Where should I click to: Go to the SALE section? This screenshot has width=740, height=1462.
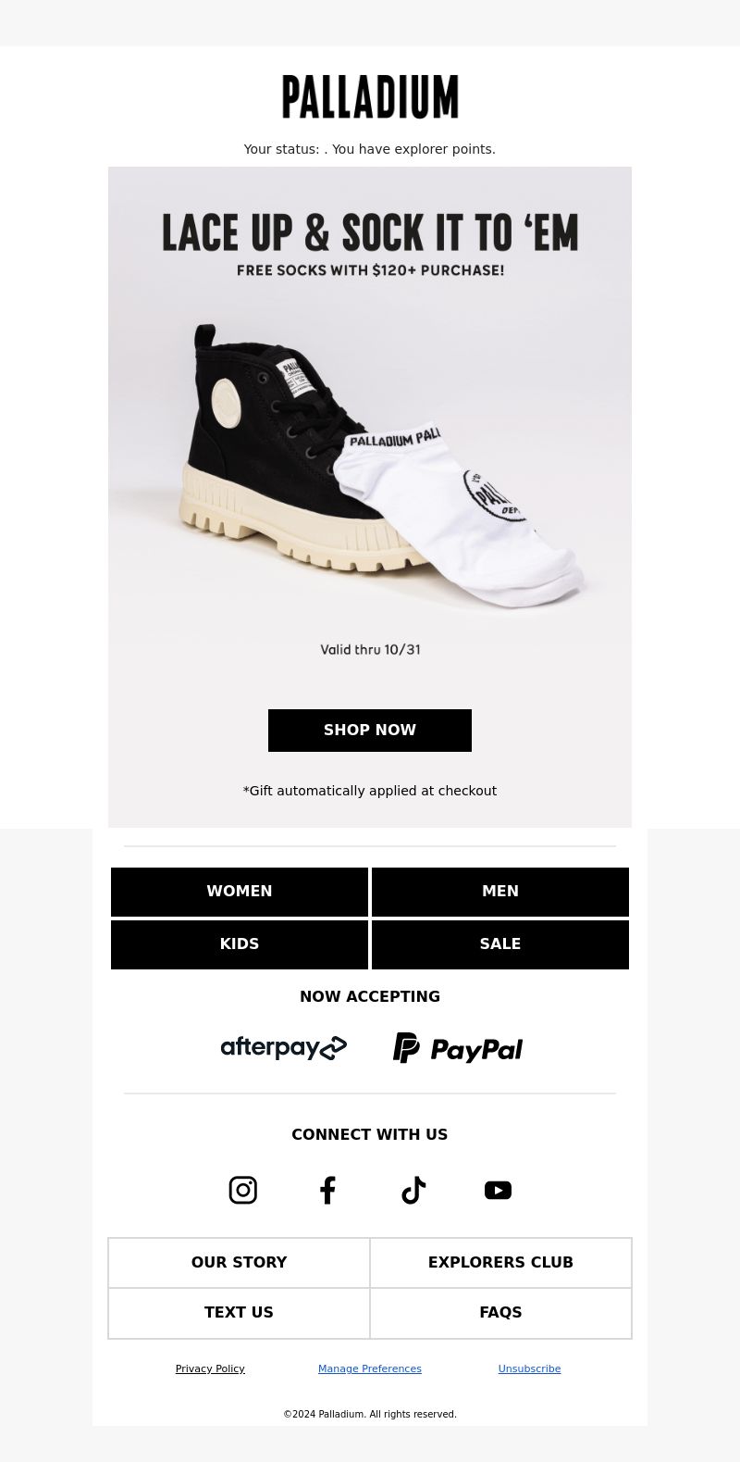[500, 944]
